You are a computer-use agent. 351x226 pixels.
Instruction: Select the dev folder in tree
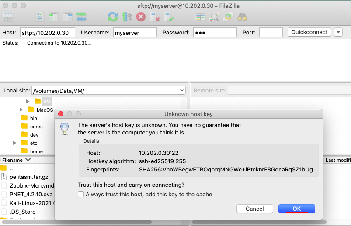click(34, 135)
